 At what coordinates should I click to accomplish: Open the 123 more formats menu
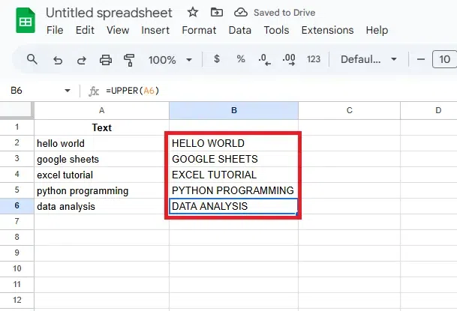pyautogui.click(x=314, y=59)
